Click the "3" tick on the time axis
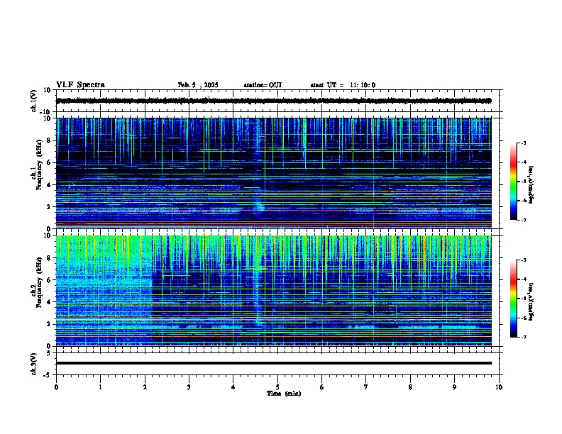 click(189, 387)
